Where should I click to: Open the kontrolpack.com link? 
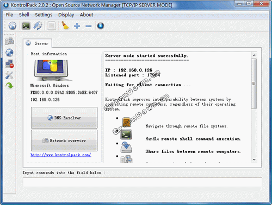click(x=61, y=155)
